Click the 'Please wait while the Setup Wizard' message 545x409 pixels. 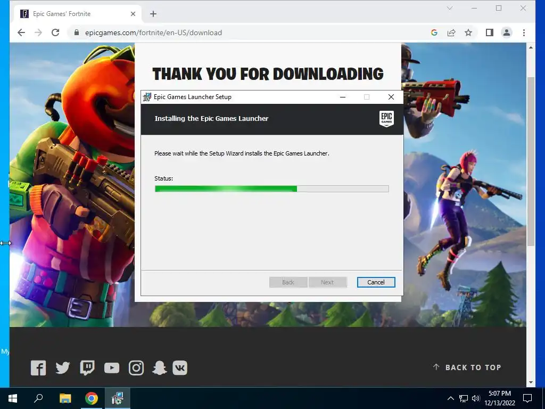coord(242,153)
